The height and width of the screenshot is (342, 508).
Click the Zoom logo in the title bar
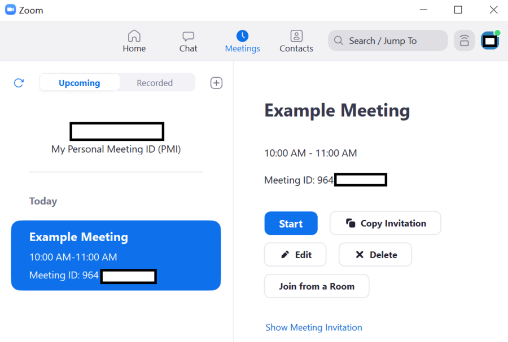click(10, 10)
